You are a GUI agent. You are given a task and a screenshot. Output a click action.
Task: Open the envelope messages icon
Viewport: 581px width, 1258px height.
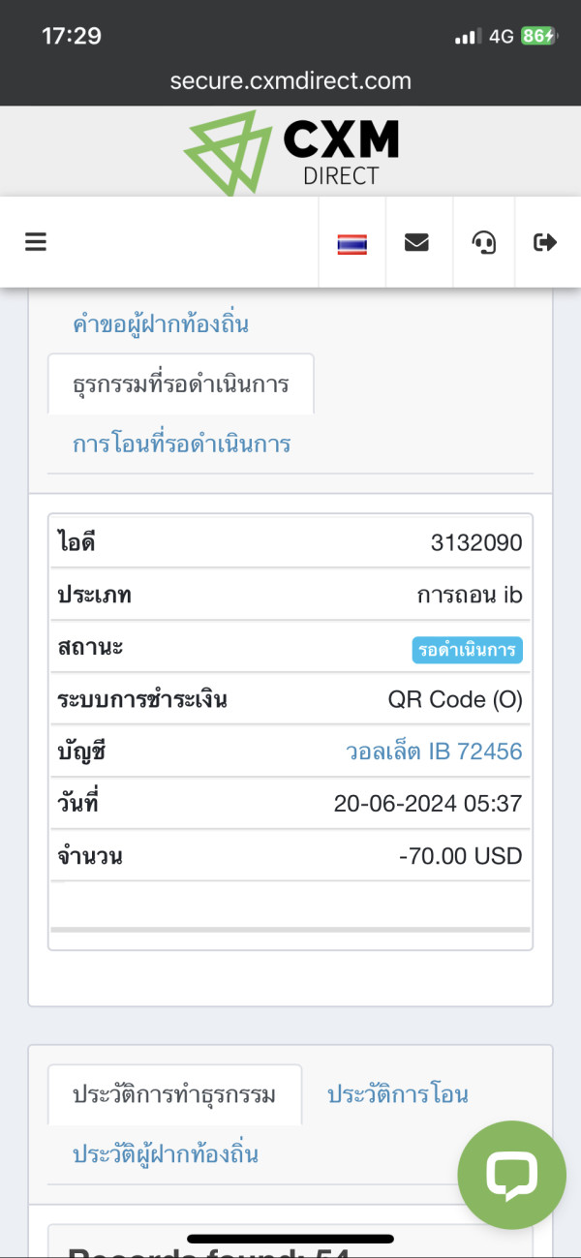pyautogui.click(x=416, y=242)
